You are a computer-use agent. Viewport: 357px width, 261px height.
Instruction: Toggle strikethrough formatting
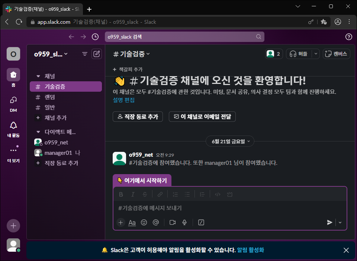145,195
